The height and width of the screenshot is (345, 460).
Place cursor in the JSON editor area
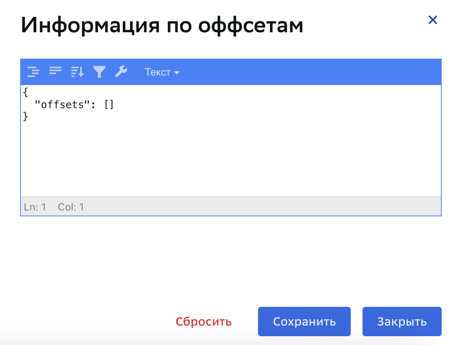231,141
